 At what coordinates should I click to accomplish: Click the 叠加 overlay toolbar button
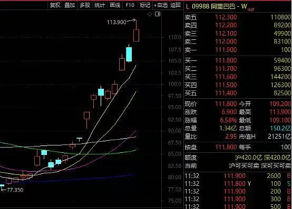(70, 5)
